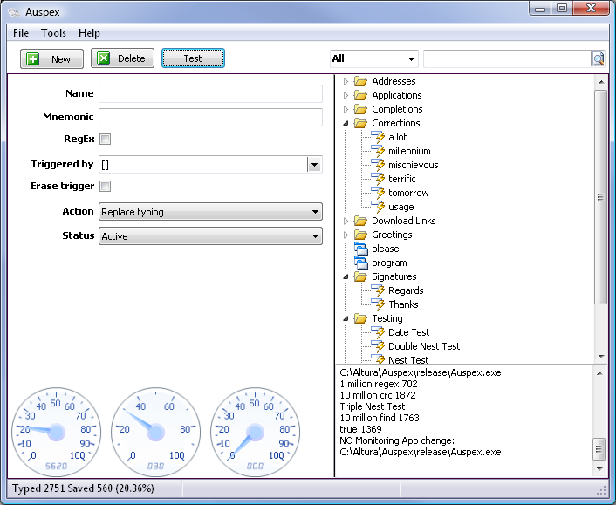Screen dimensions: 616x505
Task: Select the 'Nest Test' tree entry
Action: click(x=408, y=359)
